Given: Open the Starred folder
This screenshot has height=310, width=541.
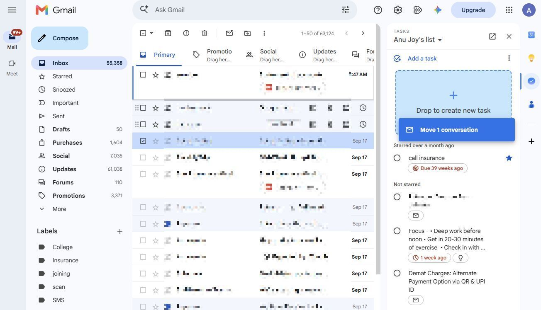Looking at the screenshot, I should (x=79, y=76).
